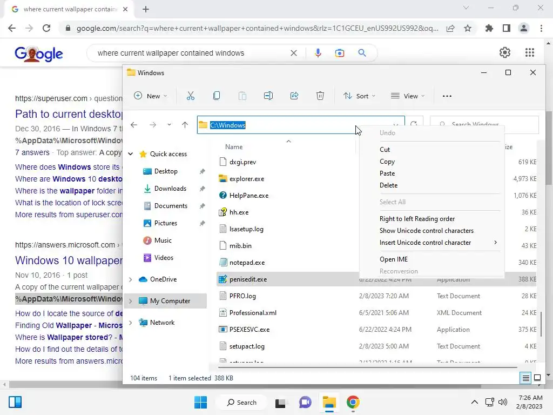553x415 pixels.
Task: Open Google apps grid icon
Action: tap(530, 52)
